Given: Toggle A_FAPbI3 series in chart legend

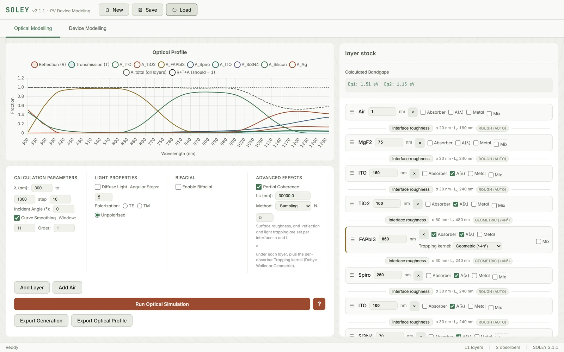Looking at the screenshot, I should (161, 65).
